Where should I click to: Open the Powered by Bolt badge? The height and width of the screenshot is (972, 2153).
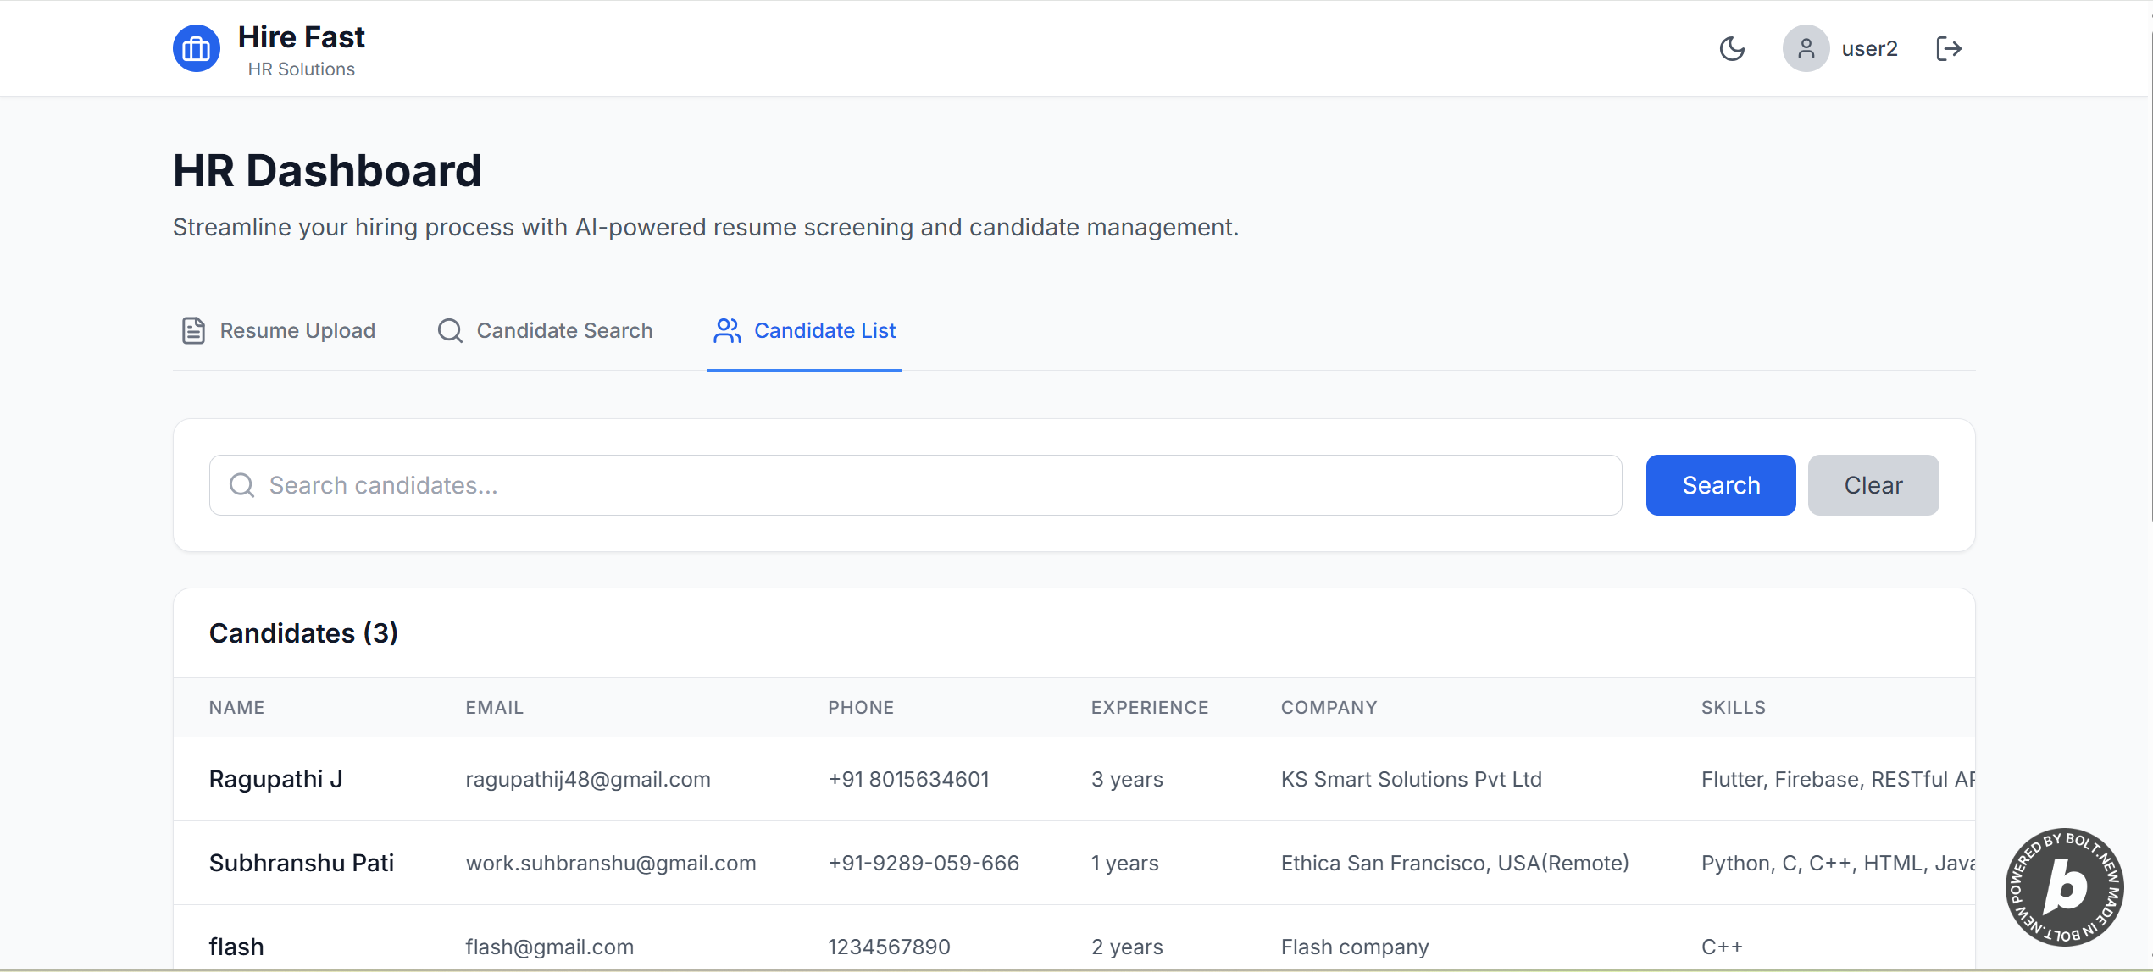(2064, 886)
